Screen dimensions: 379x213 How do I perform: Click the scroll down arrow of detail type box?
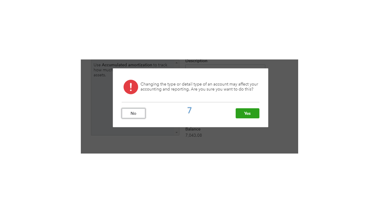pyautogui.click(x=176, y=132)
